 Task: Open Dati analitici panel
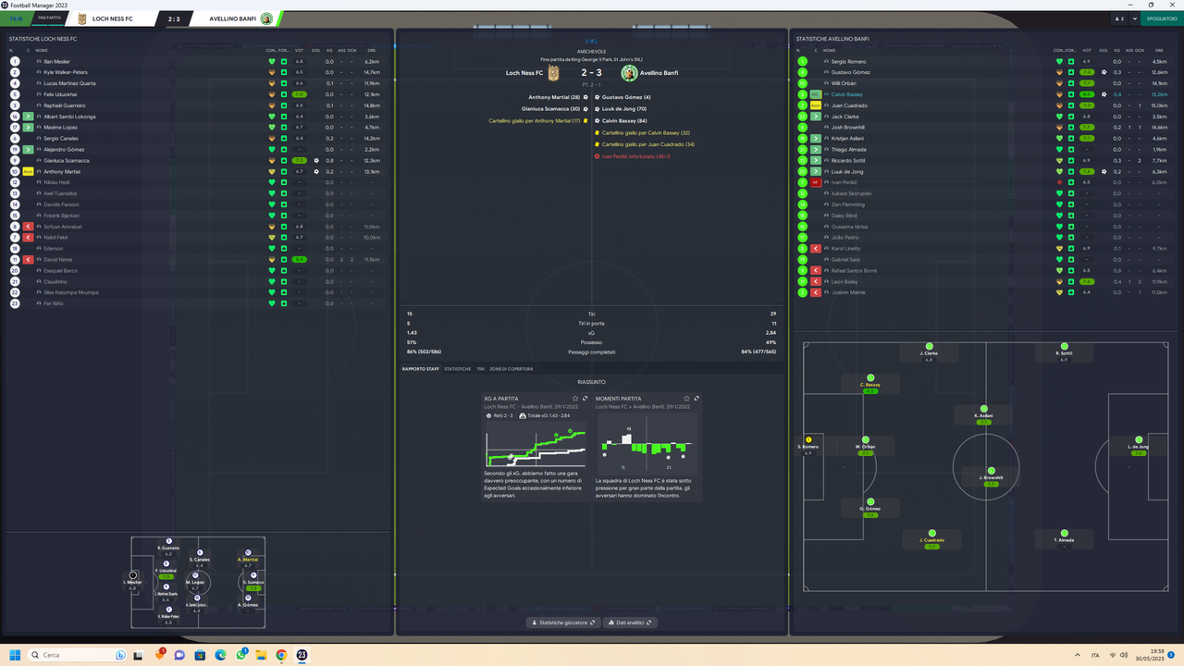630,623
